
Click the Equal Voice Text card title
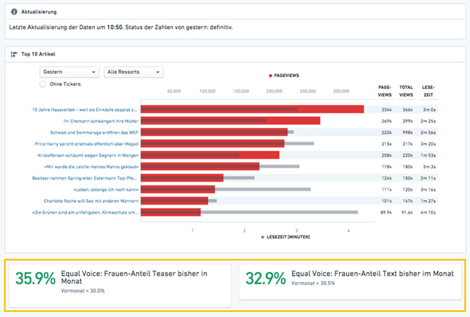(372, 274)
